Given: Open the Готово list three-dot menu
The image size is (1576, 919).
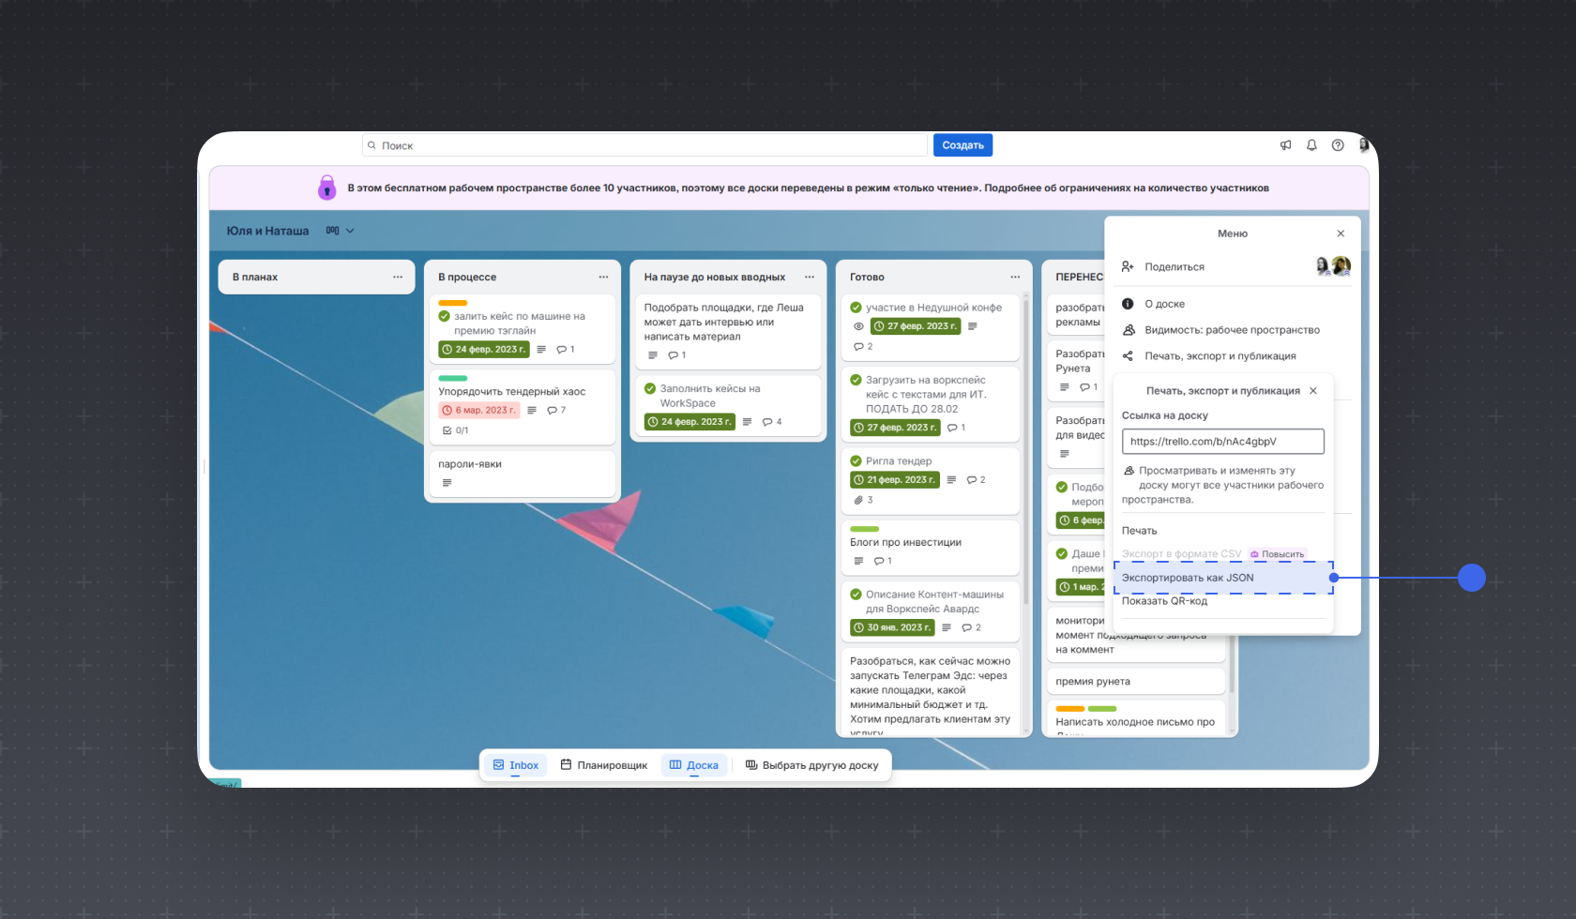Looking at the screenshot, I should 1015,277.
